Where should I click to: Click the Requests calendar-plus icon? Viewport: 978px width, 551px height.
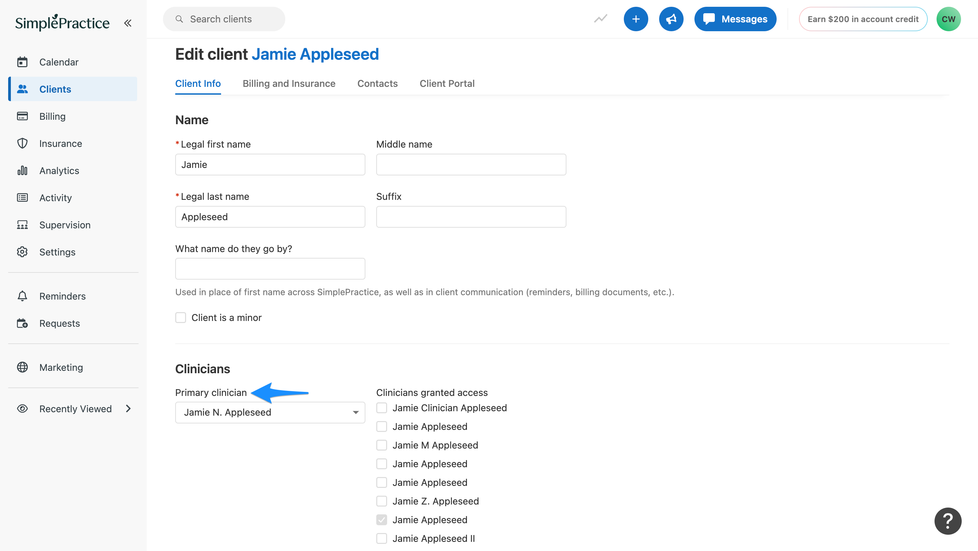tap(22, 323)
